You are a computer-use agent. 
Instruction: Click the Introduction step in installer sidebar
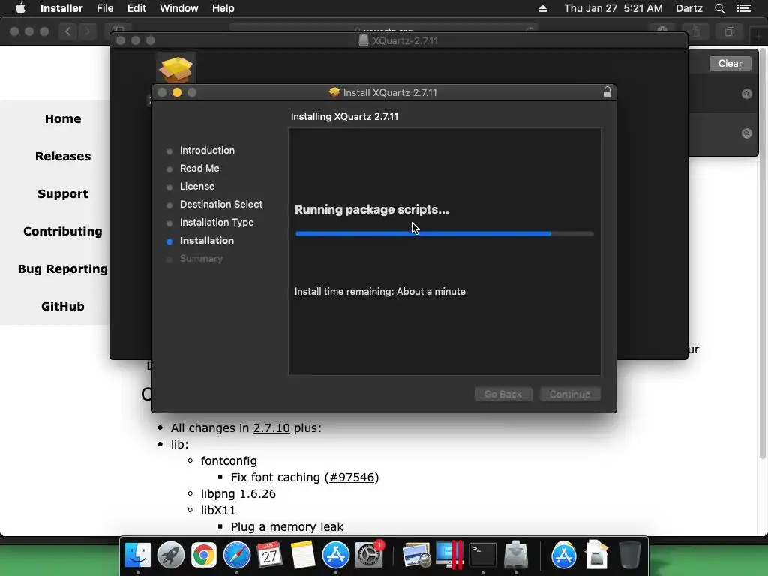(x=207, y=150)
